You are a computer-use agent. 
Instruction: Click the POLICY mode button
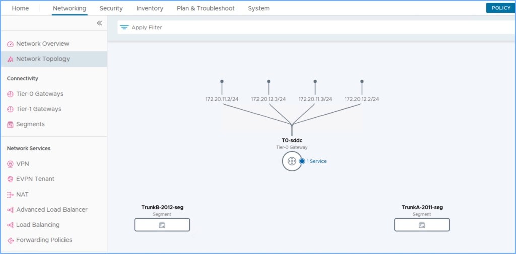click(501, 8)
